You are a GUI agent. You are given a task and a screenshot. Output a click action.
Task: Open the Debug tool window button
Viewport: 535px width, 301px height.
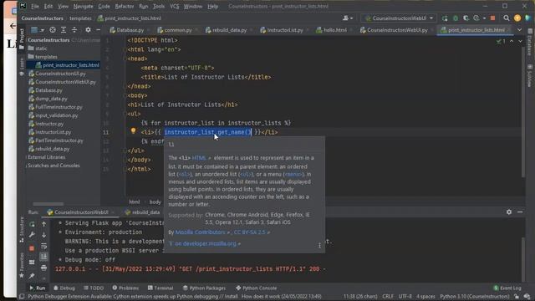pyautogui.click(x=64, y=288)
